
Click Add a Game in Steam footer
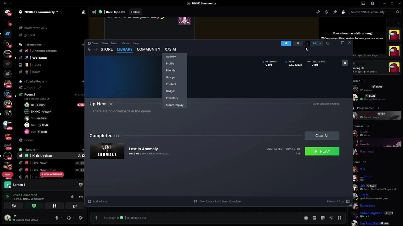98,202
